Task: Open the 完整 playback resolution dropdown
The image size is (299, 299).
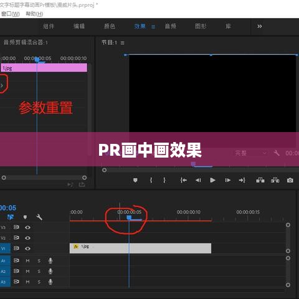Action: tap(251, 153)
